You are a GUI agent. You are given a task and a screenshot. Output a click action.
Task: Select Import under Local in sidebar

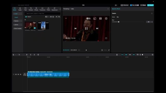point(16,17)
